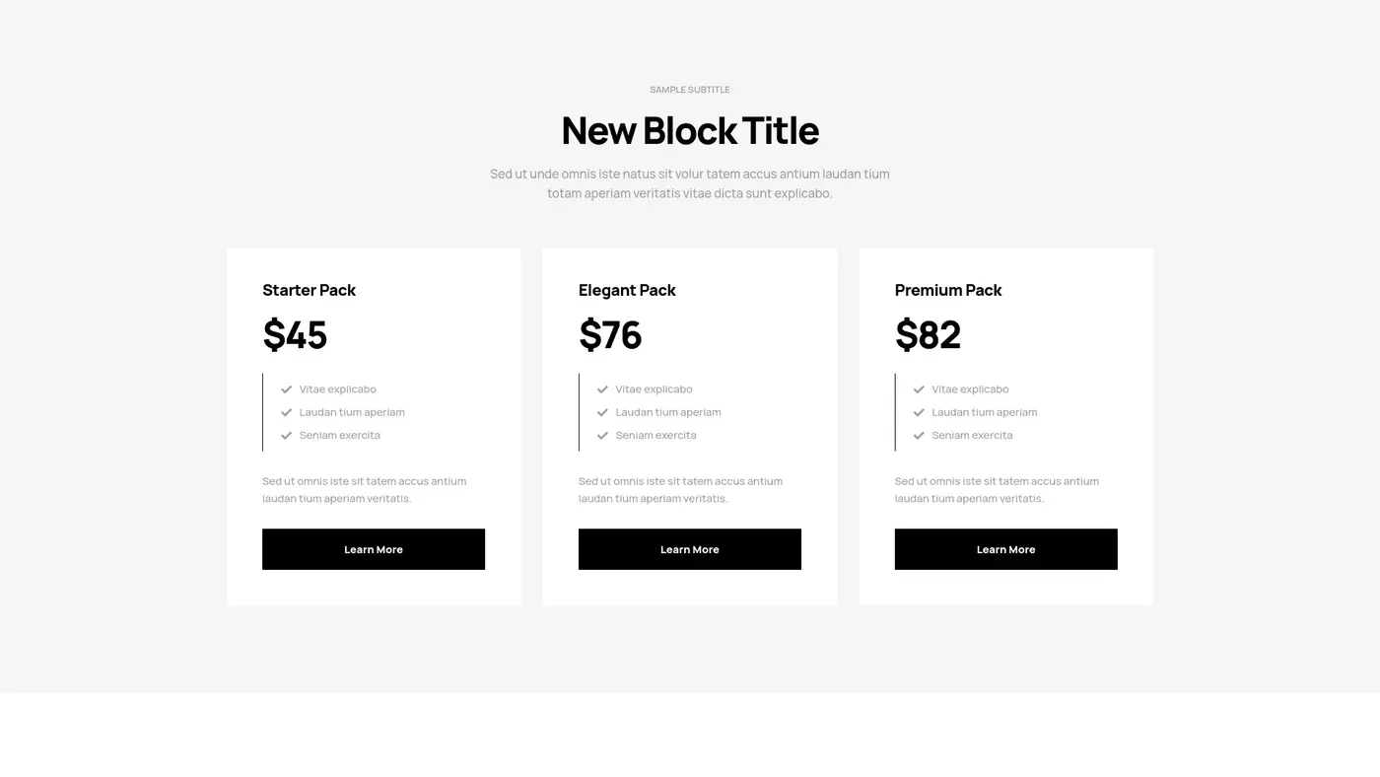
Task: Select the Elegant Pack heading
Action: point(627,290)
